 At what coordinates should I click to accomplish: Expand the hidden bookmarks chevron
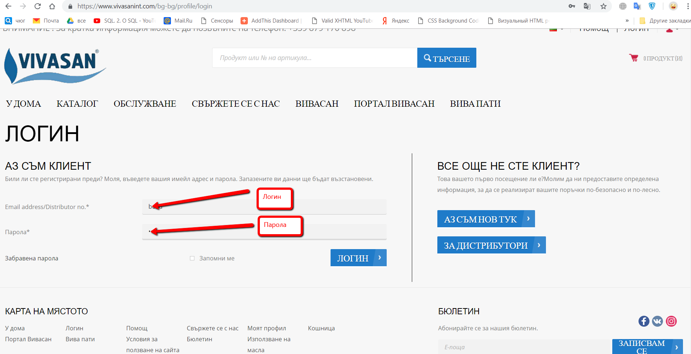627,21
